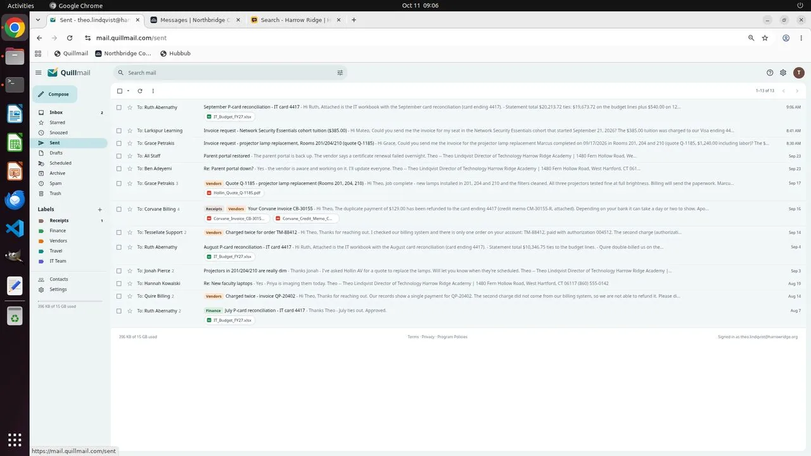Screen dimensions: 811x456
Task: Star the email to All Staff
Action: coord(129,156)
